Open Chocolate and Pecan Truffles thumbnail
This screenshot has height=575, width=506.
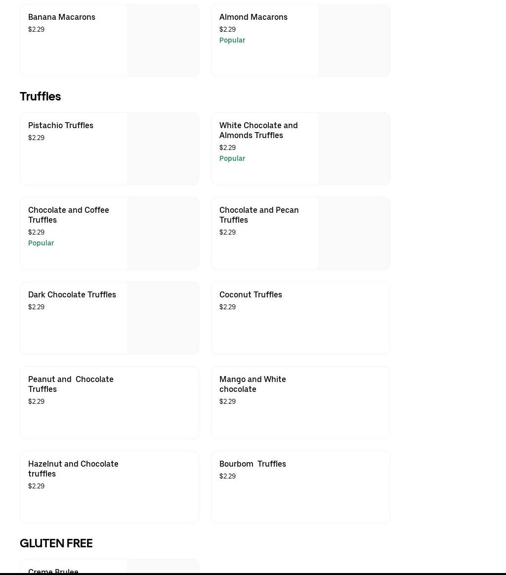click(354, 233)
